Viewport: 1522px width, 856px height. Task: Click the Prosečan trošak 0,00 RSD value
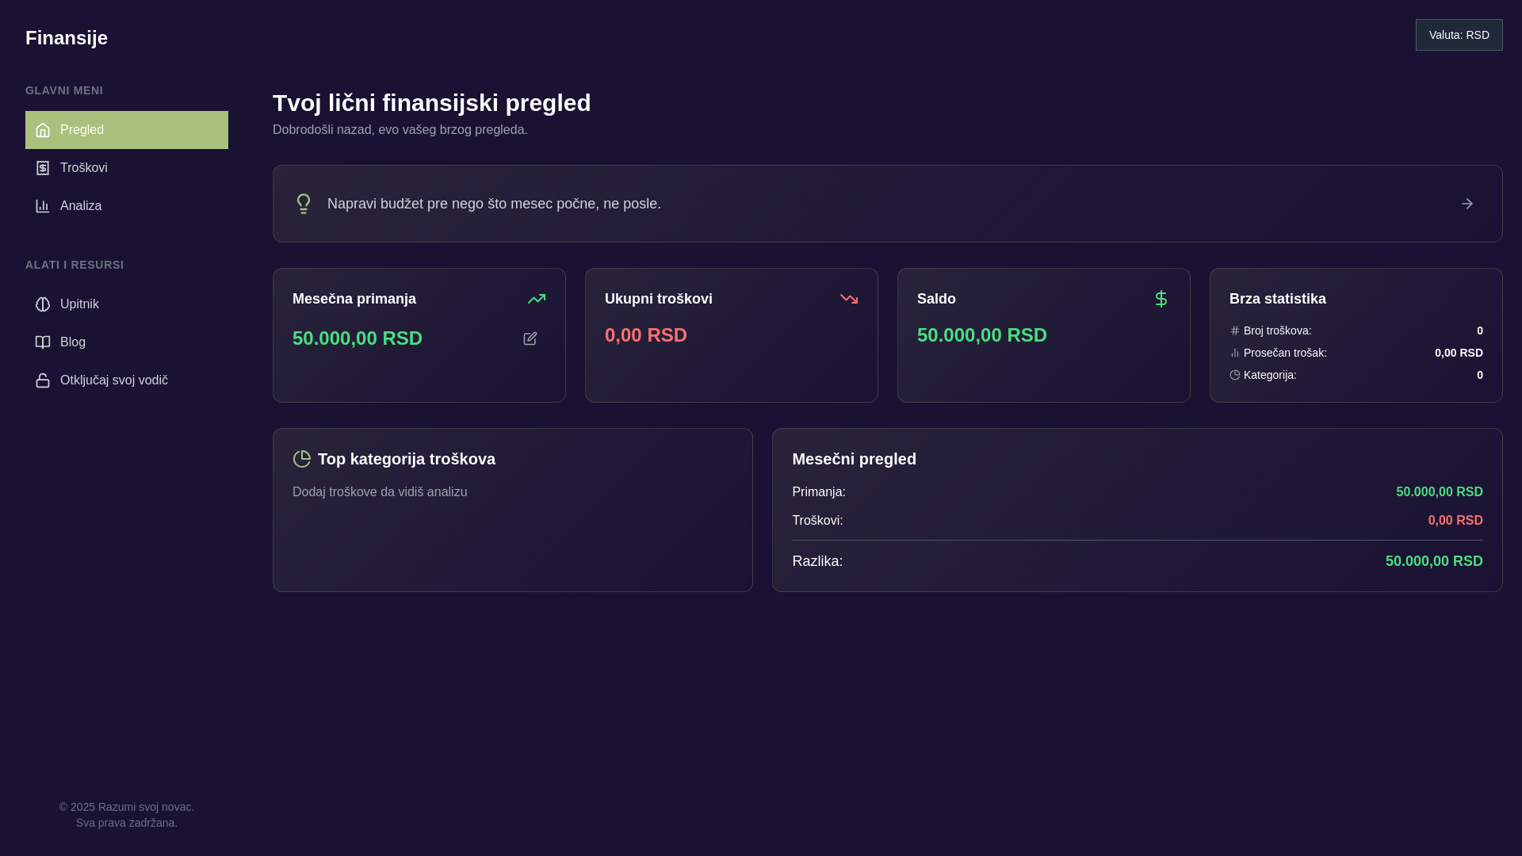point(1459,353)
